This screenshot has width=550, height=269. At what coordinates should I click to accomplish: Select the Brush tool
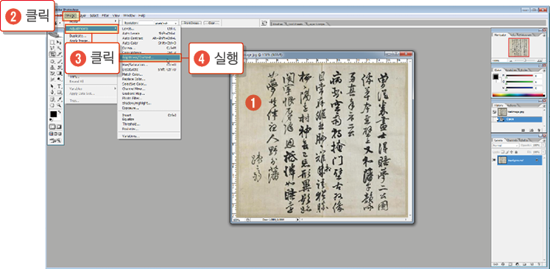[60, 61]
